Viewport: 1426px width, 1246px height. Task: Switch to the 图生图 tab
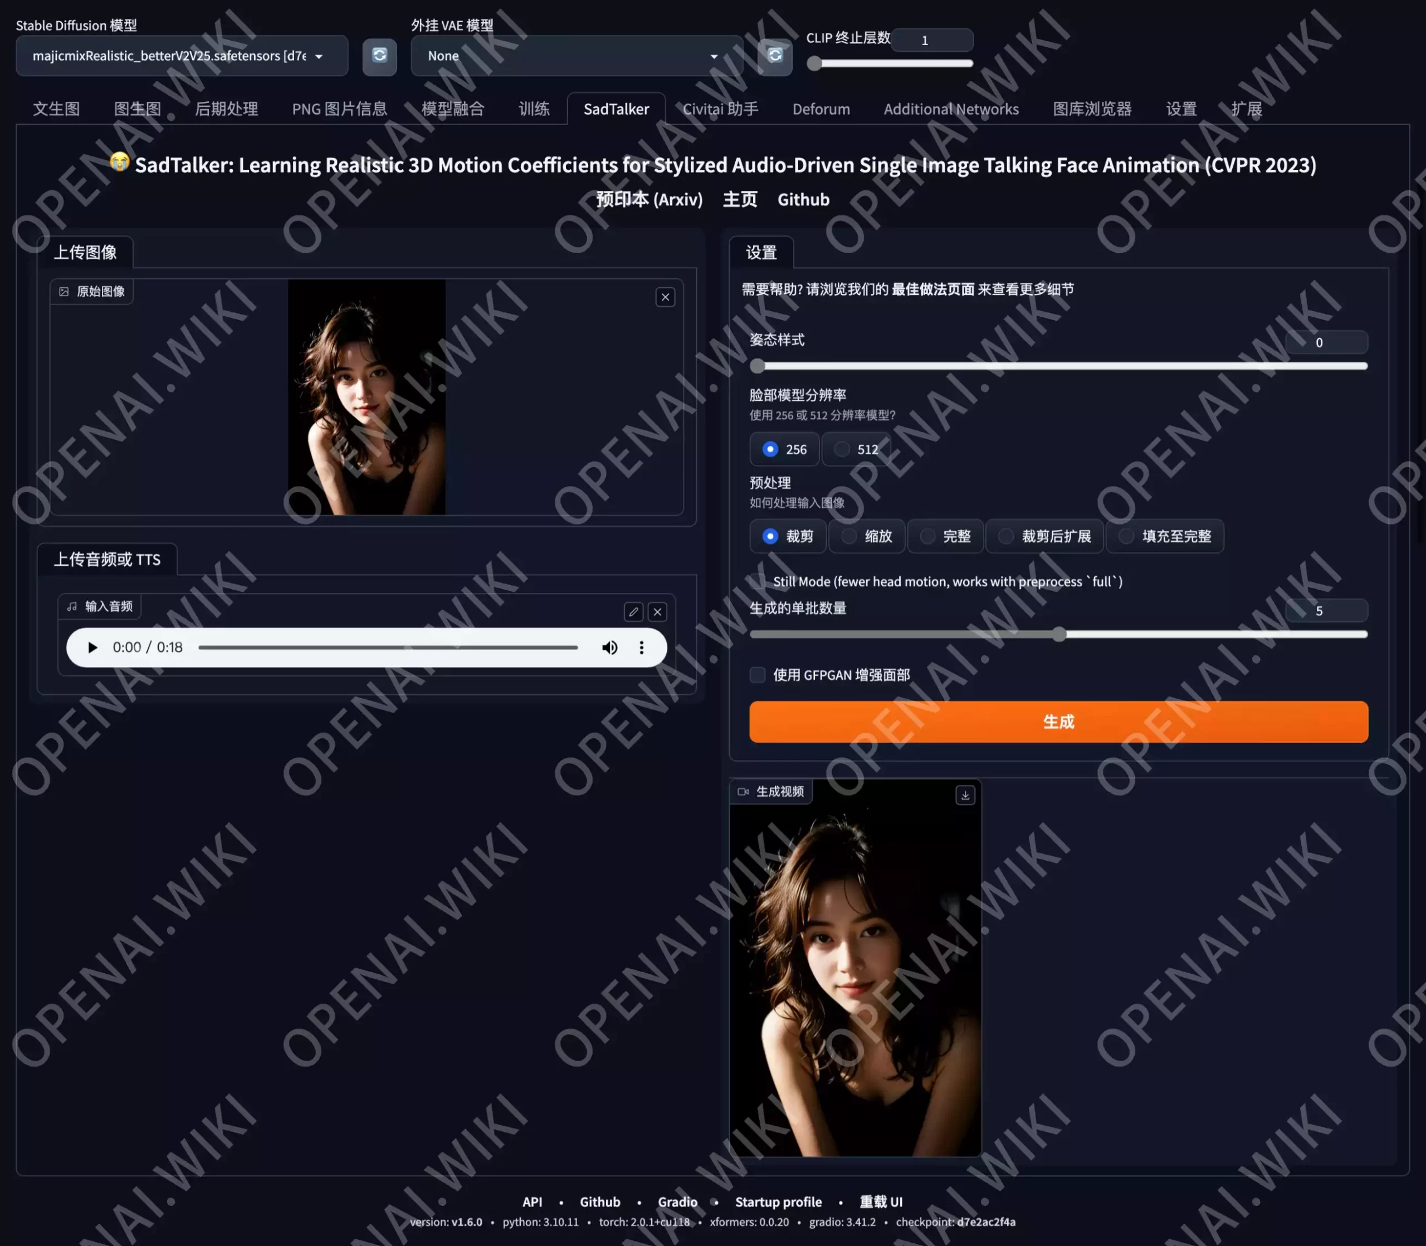tap(137, 109)
